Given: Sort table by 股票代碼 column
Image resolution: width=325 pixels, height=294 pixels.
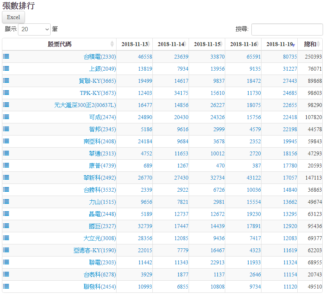Looking at the screenshot, I should pyautogui.click(x=59, y=44).
